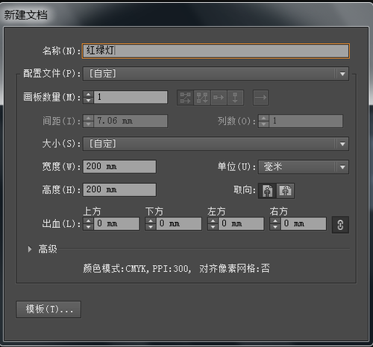Click the 右方 bleed input field

[x=304, y=223]
